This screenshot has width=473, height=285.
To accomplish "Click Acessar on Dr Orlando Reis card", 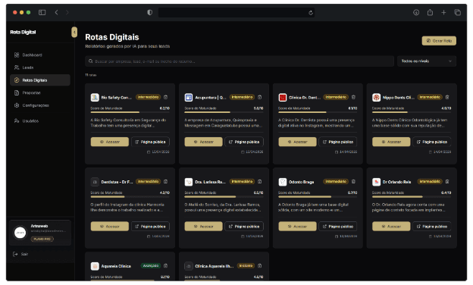I will tap(391, 227).
